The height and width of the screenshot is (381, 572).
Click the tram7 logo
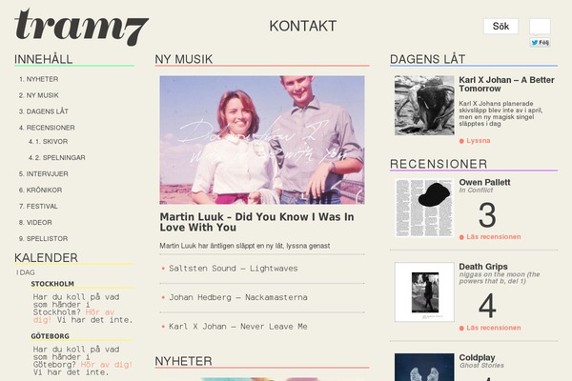[x=81, y=28]
